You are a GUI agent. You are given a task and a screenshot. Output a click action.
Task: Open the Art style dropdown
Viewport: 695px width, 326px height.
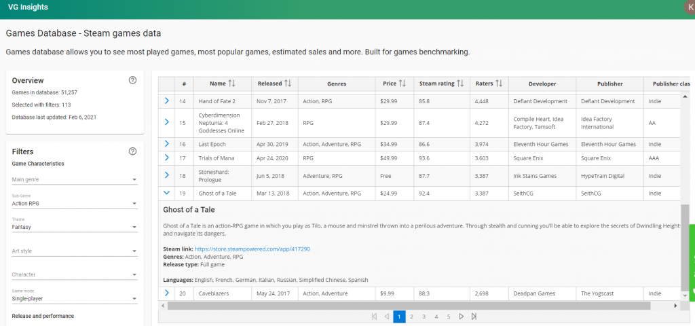[x=75, y=251]
